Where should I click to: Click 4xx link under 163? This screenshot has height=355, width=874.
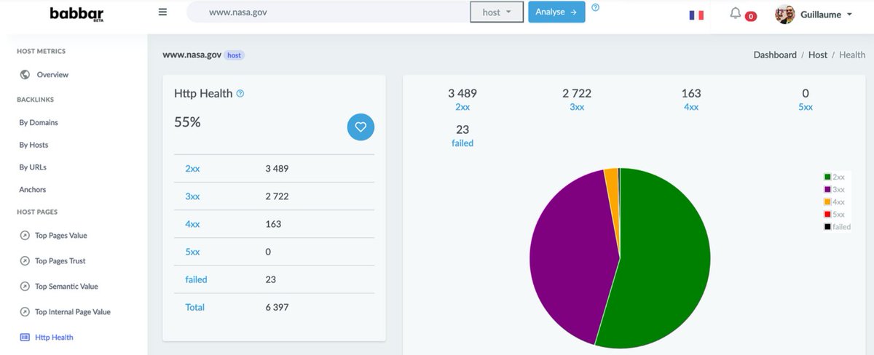tap(691, 107)
